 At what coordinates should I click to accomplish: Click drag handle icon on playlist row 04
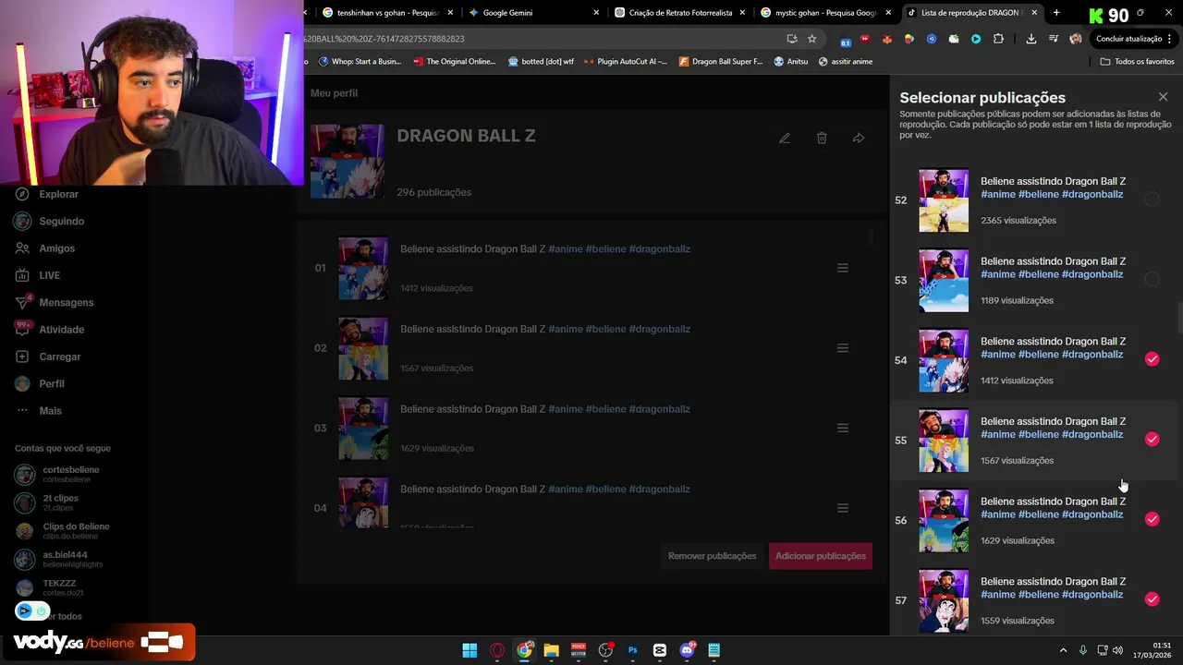[843, 508]
